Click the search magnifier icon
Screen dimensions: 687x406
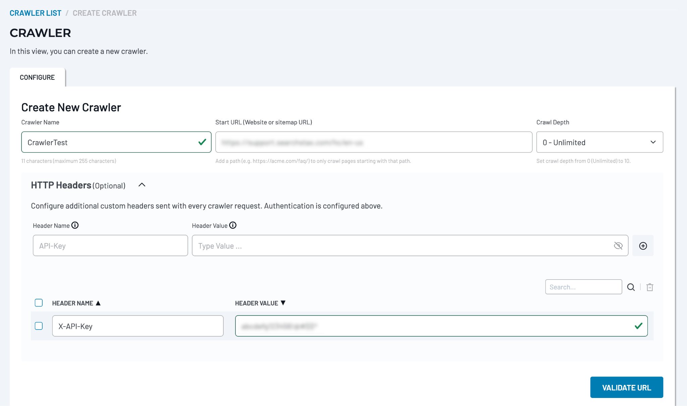[631, 287]
